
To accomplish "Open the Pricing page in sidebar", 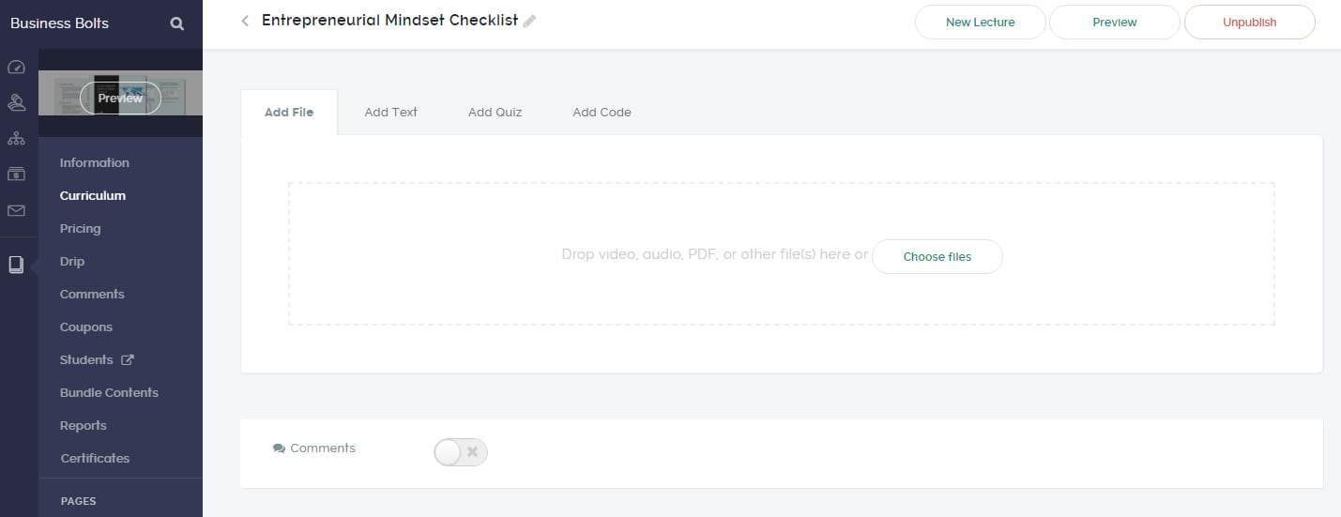I will coord(80,228).
